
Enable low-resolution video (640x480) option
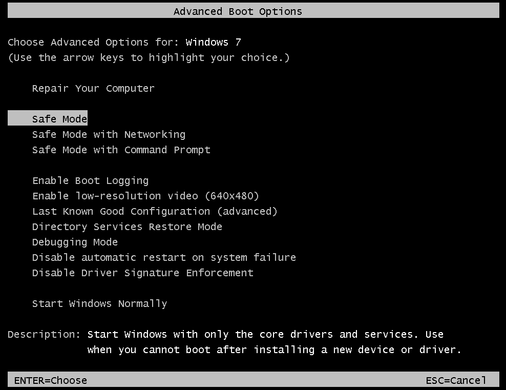point(145,196)
